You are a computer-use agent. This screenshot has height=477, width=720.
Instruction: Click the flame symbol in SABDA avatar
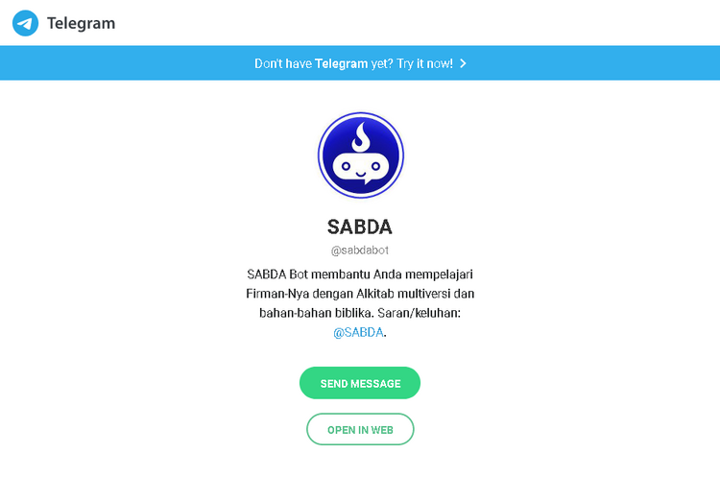(361, 137)
